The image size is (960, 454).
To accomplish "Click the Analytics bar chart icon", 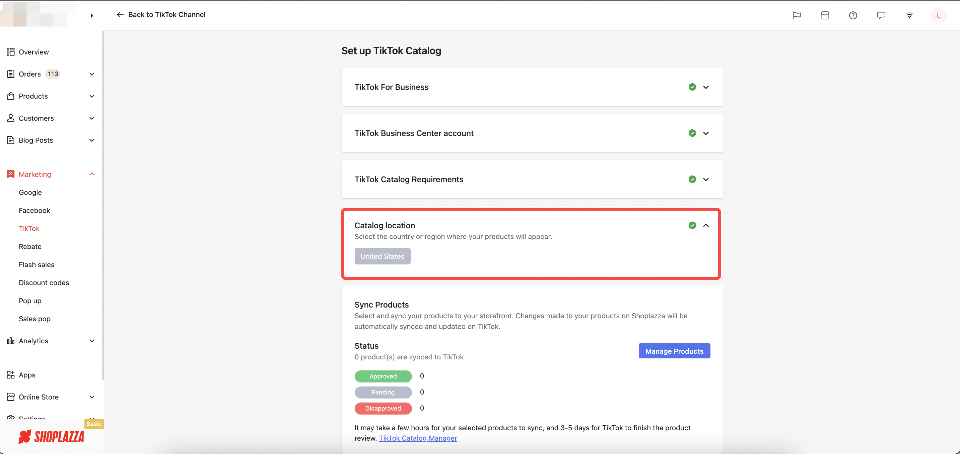I will click(11, 341).
